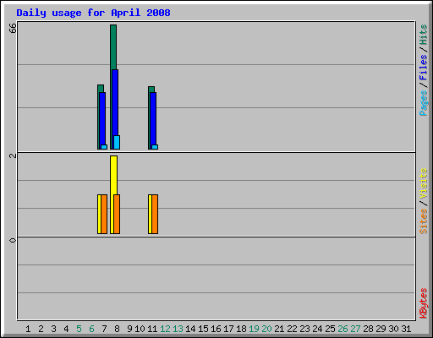This screenshot has width=433, height=338.
Task: Click day label '9' on the x-axis
Action: coord(129,329)
